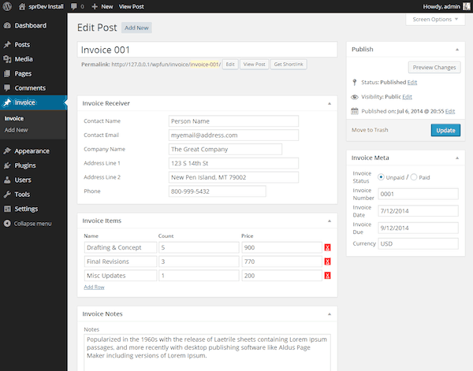The height and width of the screenshot is (371, 473).
Task: Click the Add Row link
Action: (x=93, y=287)
